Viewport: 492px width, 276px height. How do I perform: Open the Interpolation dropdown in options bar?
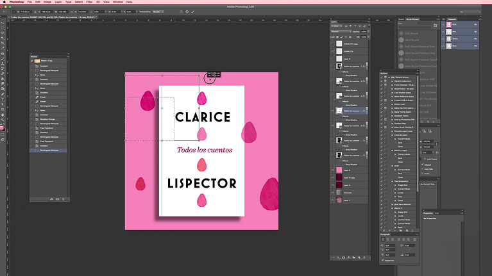[x=157, y=12]
